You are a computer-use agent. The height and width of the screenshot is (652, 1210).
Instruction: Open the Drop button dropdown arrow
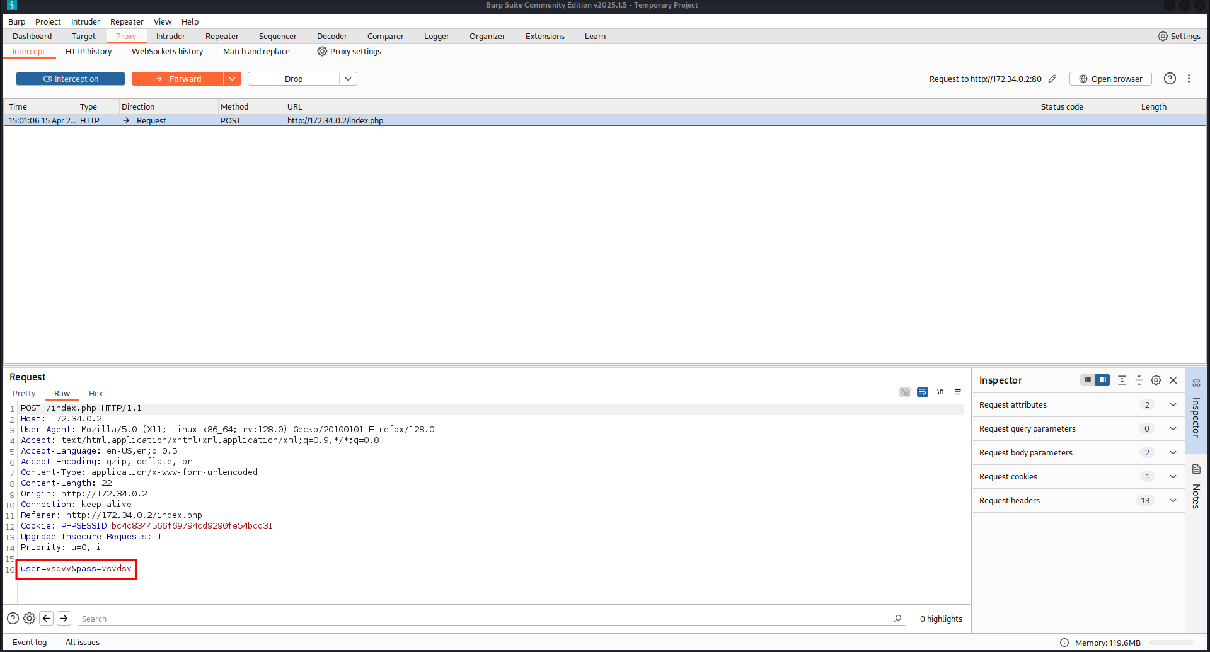tap(349, 79)
